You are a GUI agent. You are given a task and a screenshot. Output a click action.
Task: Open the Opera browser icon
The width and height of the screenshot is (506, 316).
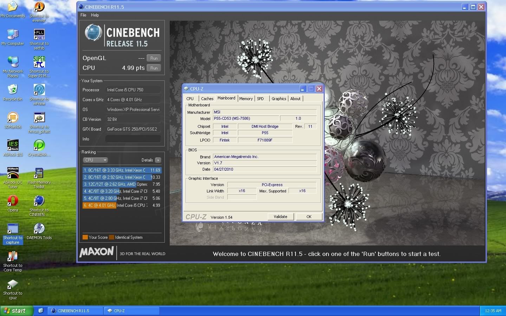pyautogui.click(x=13, y=200)
